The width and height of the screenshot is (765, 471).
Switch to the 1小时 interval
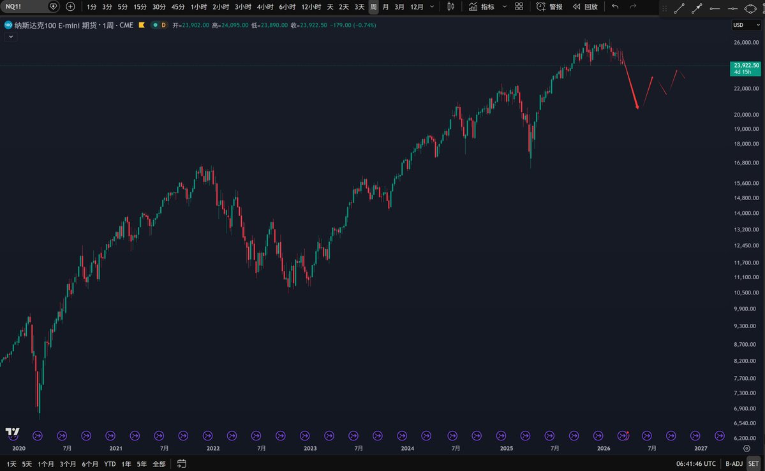(198, 6)
